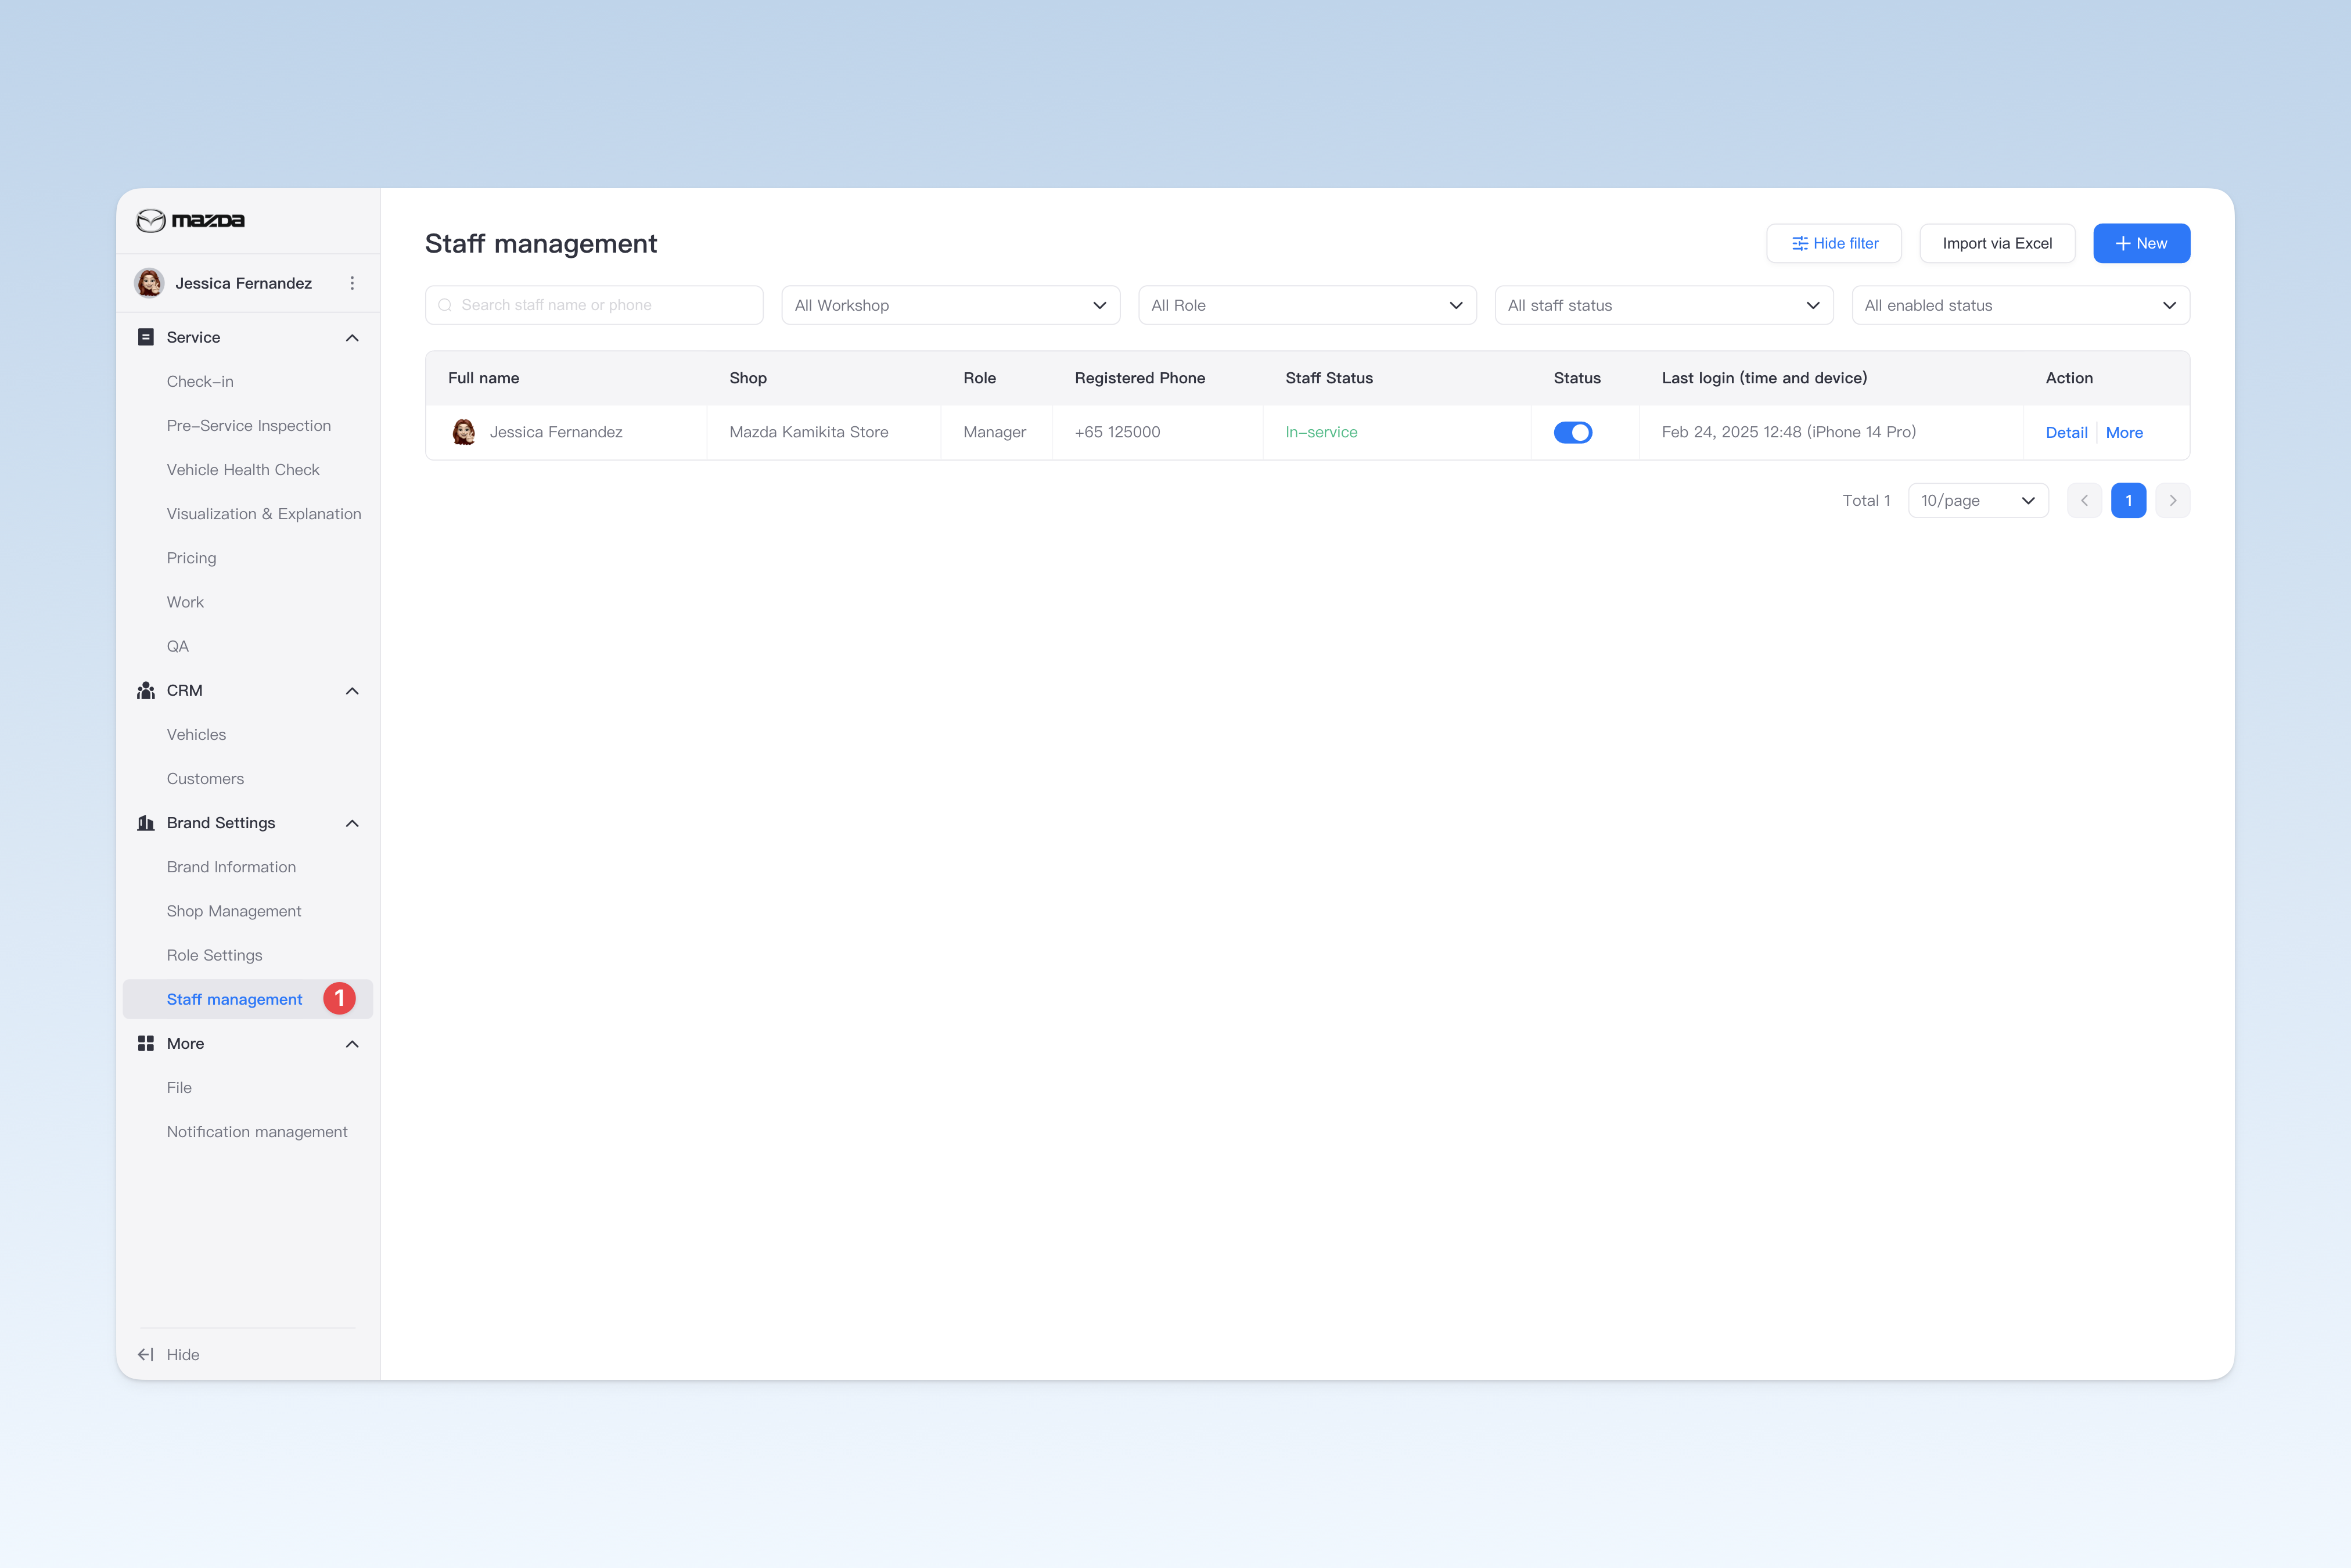The height and width of the screenshot is (1568, 2351).
Task: Open the 10/page size dropdown
Action: [1978, 500]
